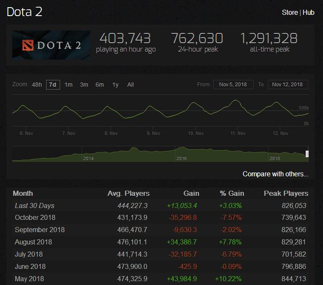Viewport: 323px width, 285px height.
Task: Click the Gain column header
Action: point(191,193)
